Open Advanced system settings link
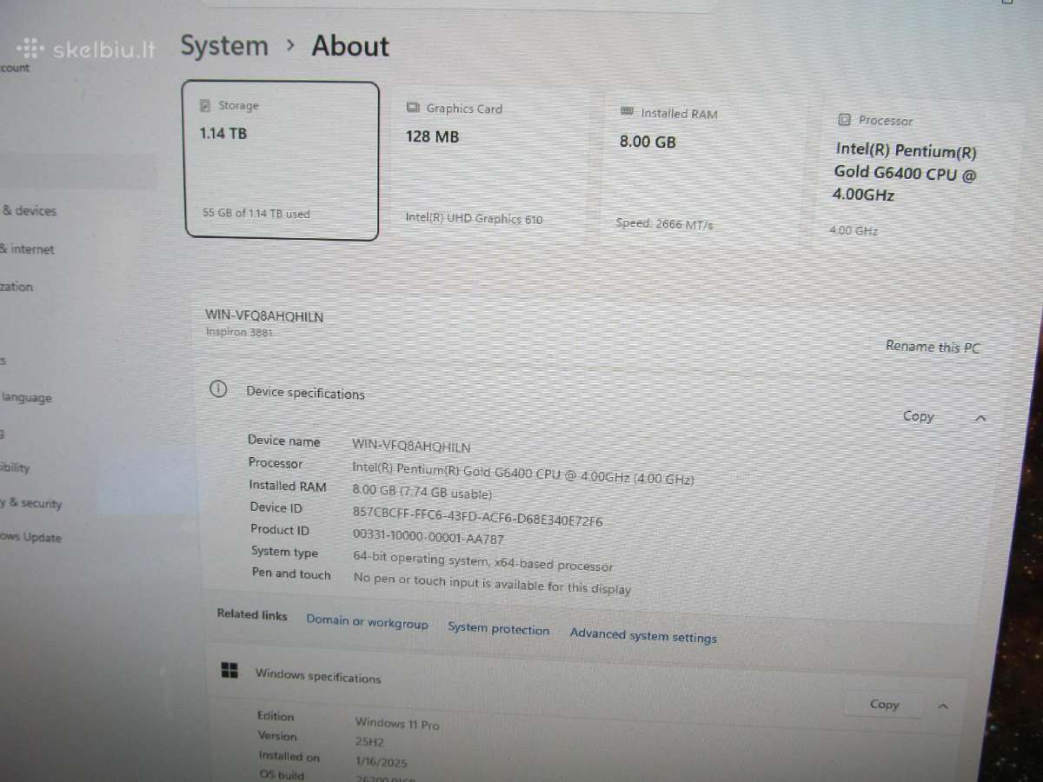Screen dimensions: 1043x782 [x=643, y=635]
